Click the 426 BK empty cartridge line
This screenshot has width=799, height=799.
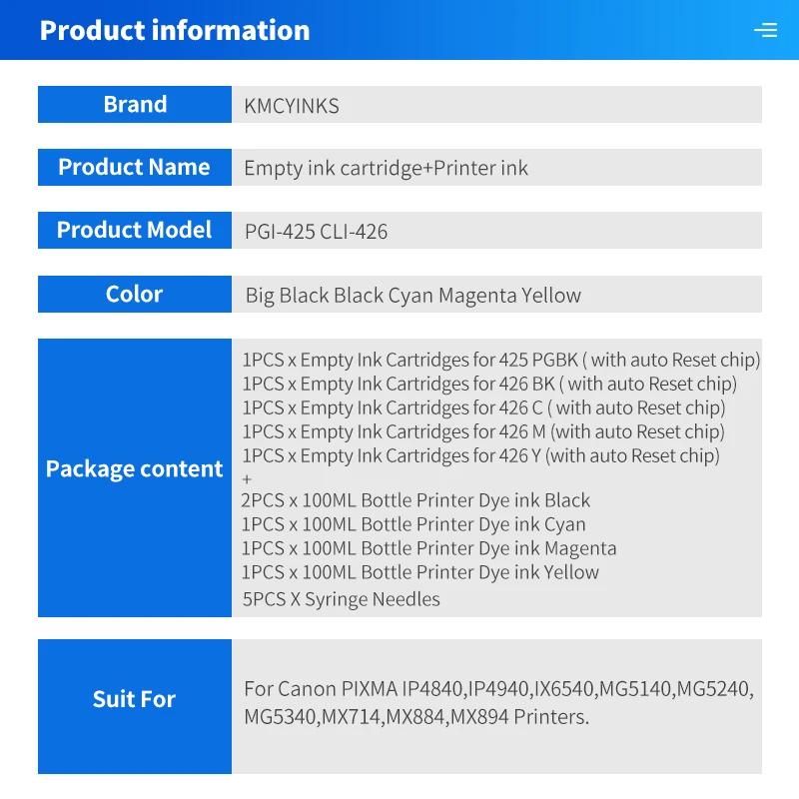pyautogui.click(x=489, y=384)
